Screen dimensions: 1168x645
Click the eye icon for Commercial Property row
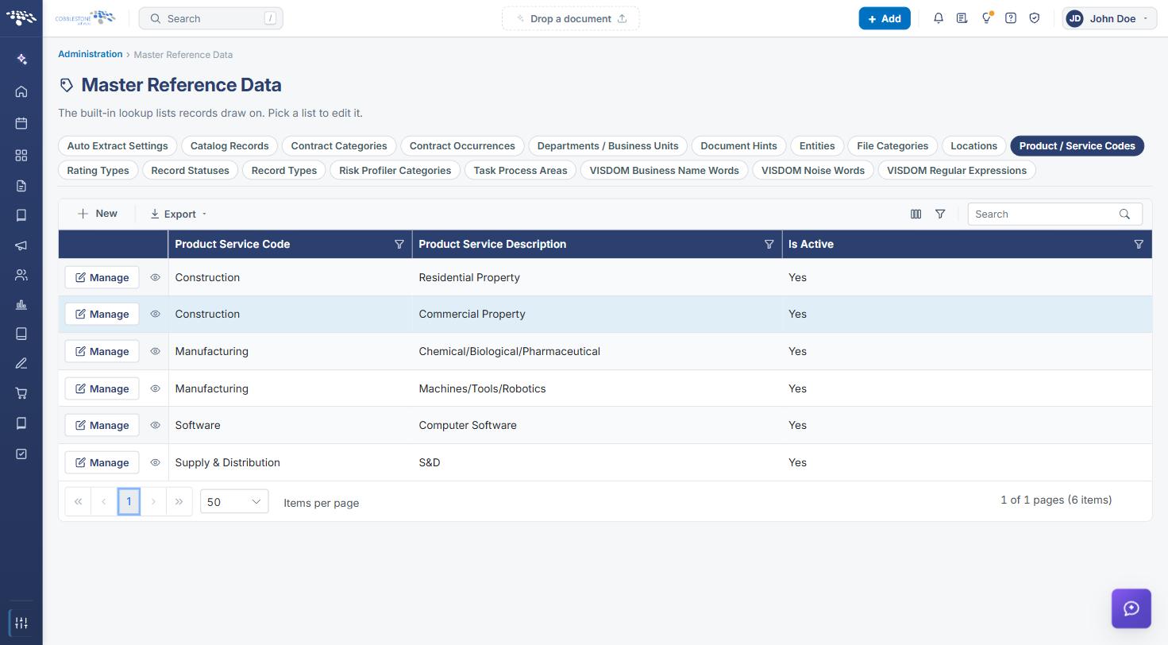coord(156,314)
